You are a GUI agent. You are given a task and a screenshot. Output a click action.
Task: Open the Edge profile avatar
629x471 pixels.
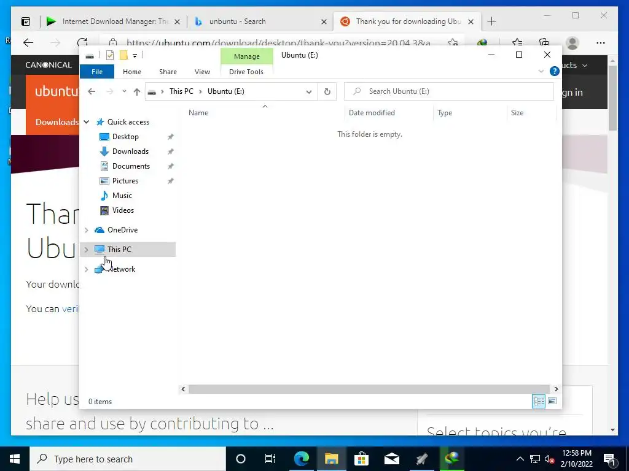click(x=572, y=43)
